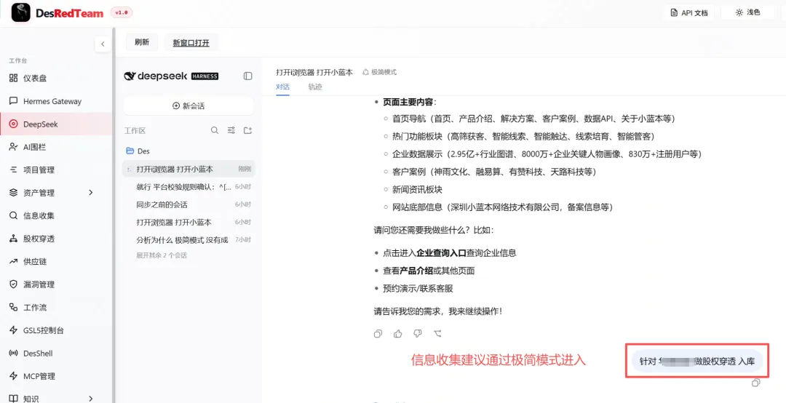Screen dimensions: 786x403
Task: Click the deepseek HARNESS logo
Action: pyautogui.click(x=171, y=76)
